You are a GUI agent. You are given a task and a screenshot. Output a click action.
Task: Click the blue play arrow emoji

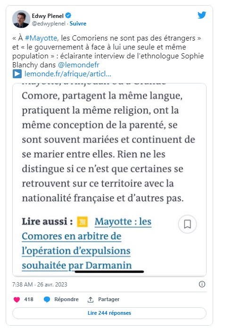click(x=17, y=74)
